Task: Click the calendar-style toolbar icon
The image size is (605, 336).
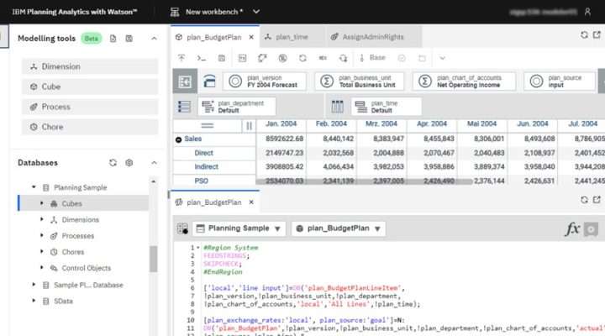Action: point(222,58)
